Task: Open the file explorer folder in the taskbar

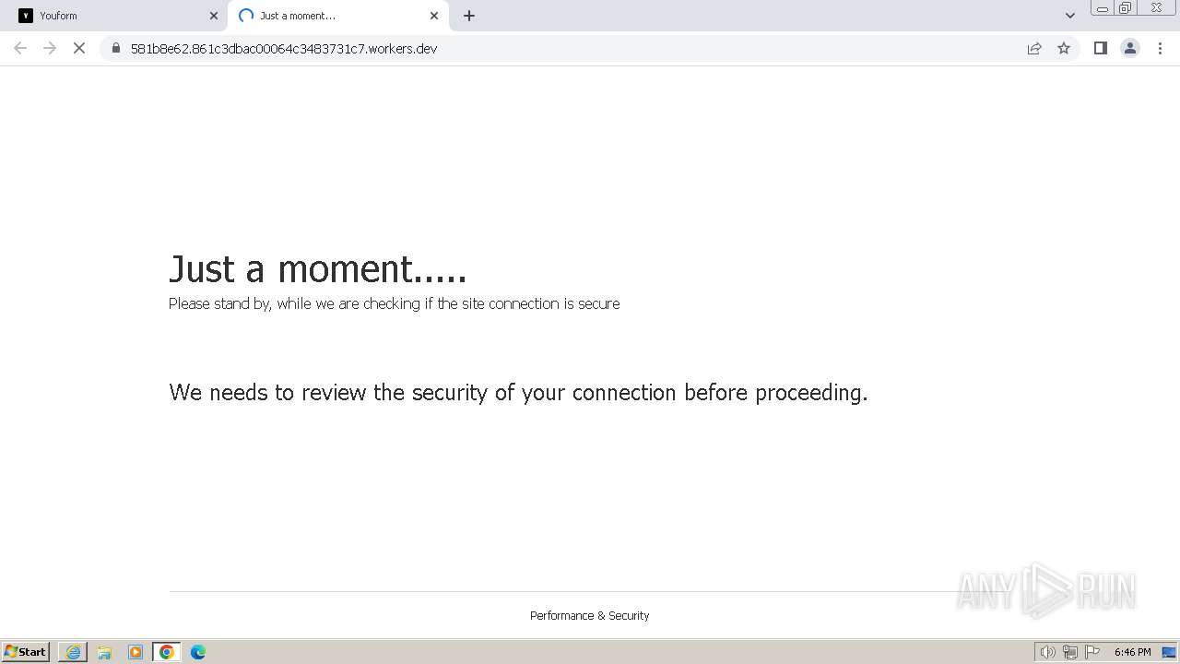Action: point(104,652)
